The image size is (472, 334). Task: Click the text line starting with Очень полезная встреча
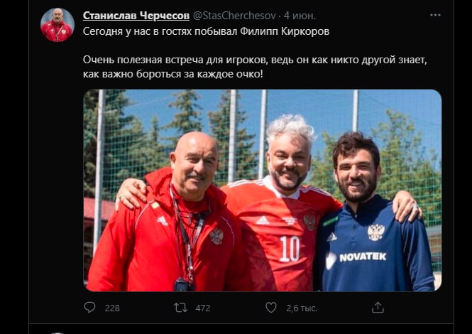point(255,60)
